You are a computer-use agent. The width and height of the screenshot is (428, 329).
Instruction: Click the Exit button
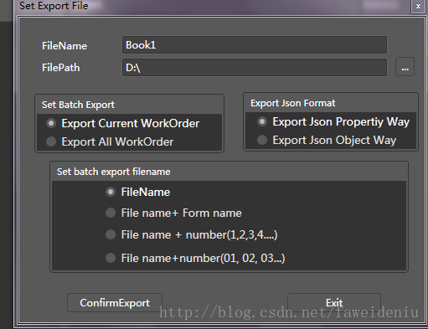pyautogui.click(x=334, y=302)
